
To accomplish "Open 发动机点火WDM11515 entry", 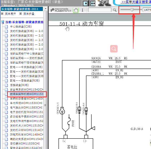I will point(27,125).
